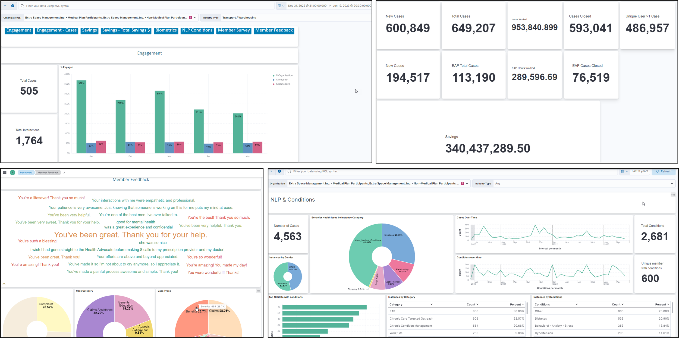The width and height of the screenshot is (679, 338).
Task: Click selection count badge in Organization(s) filter
Action: (191, 18)
